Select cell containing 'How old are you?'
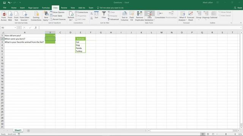Image resolution: width=243 pixels, height=136 pixels. (x=25, y=36)
